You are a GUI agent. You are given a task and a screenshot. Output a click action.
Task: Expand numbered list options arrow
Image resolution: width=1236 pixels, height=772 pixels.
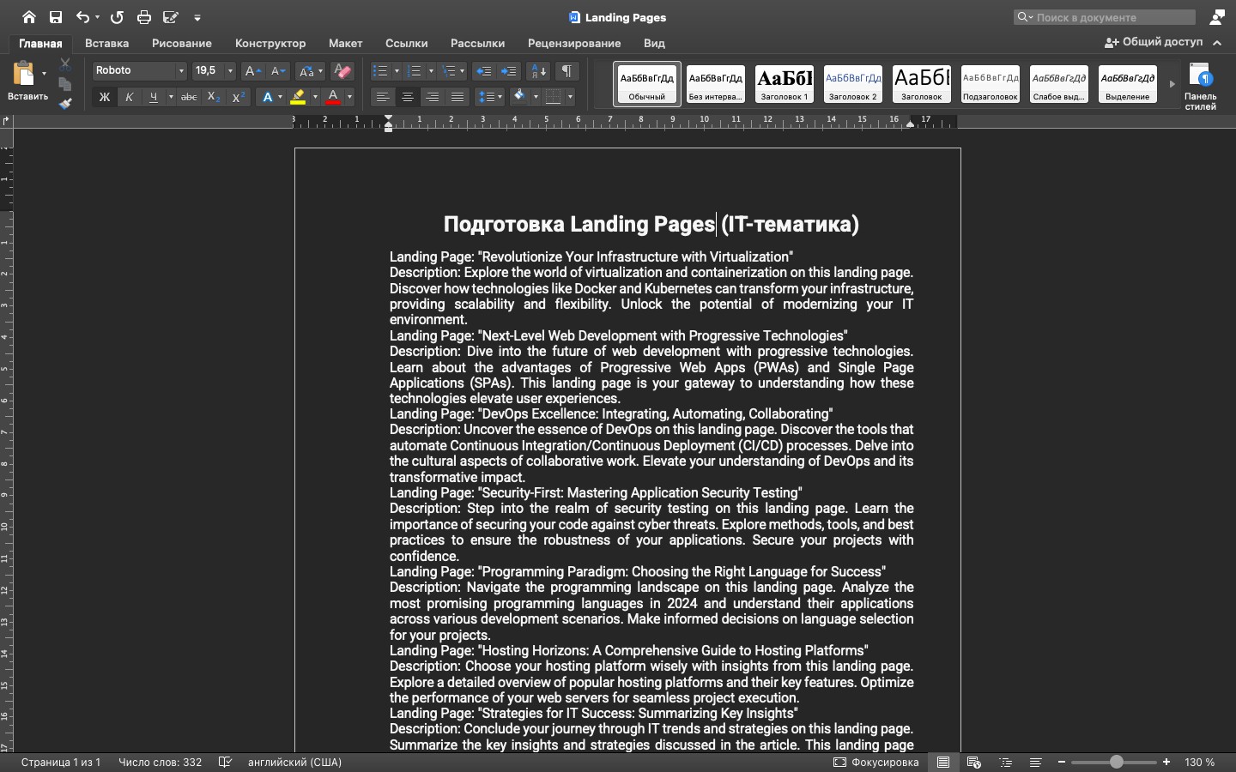coord(431,71)
